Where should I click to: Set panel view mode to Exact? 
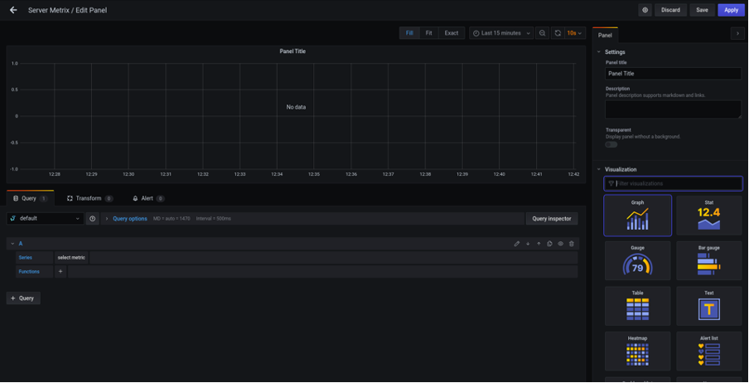click(452, 33)
